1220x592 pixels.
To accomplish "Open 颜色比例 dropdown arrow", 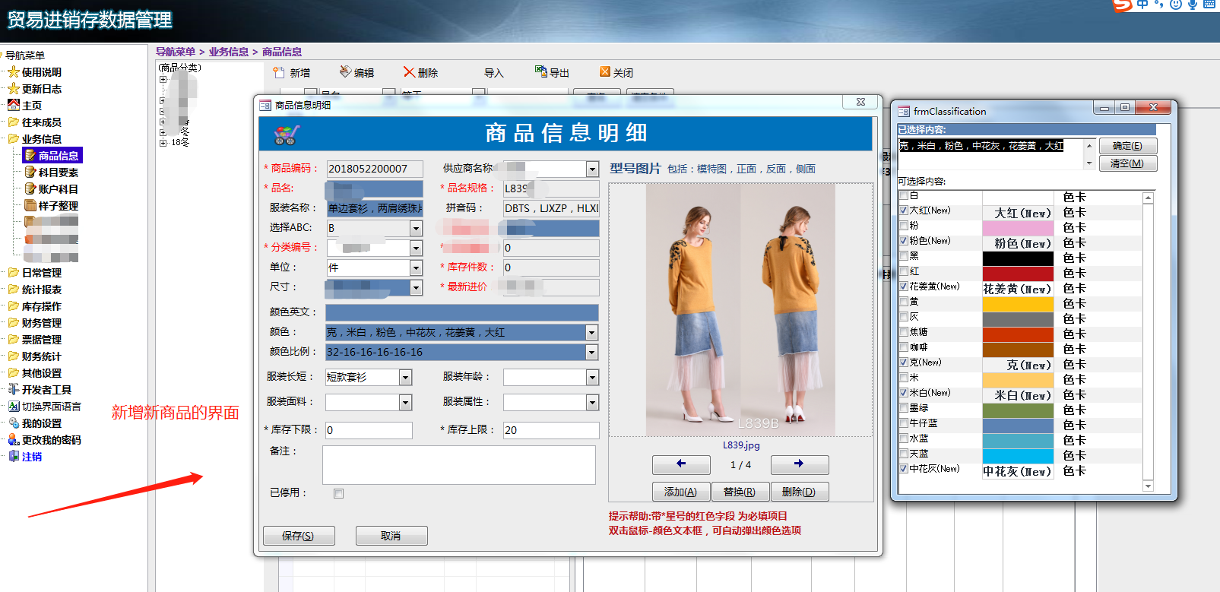I will [592, 352].
